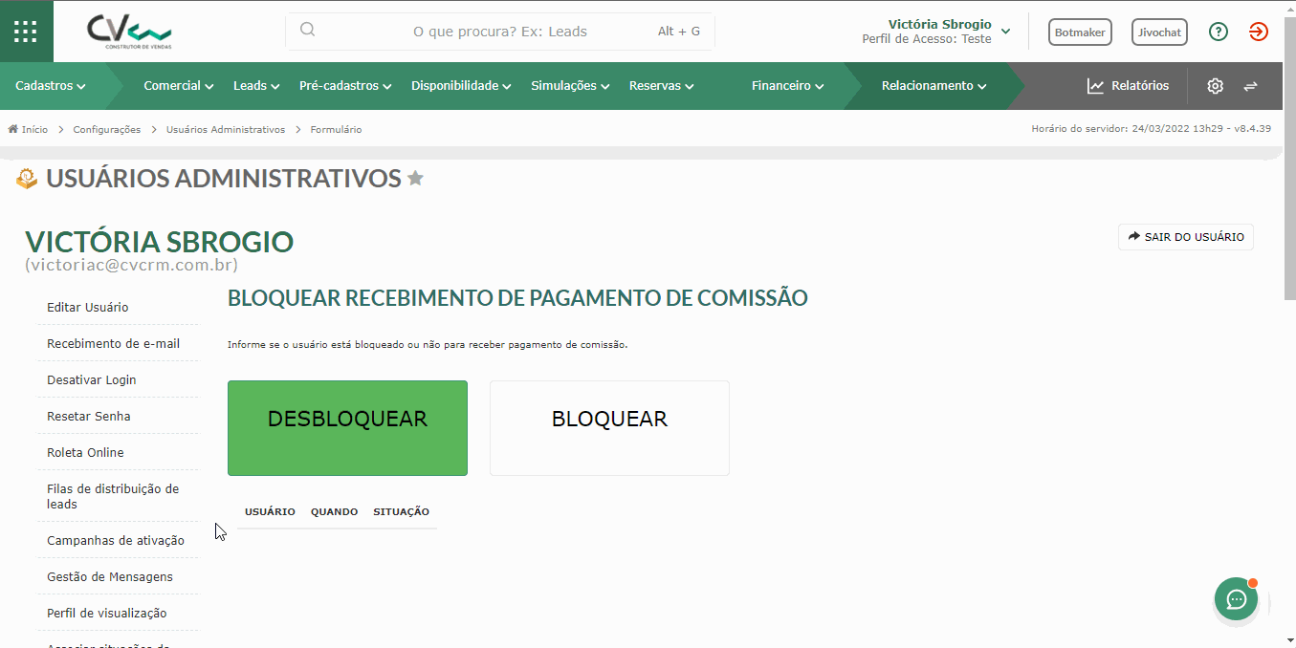The height and width of the screenshot is (648, 1296).
Task: Open Campanhas de ativação in sidebar
Action: point(118,541)
